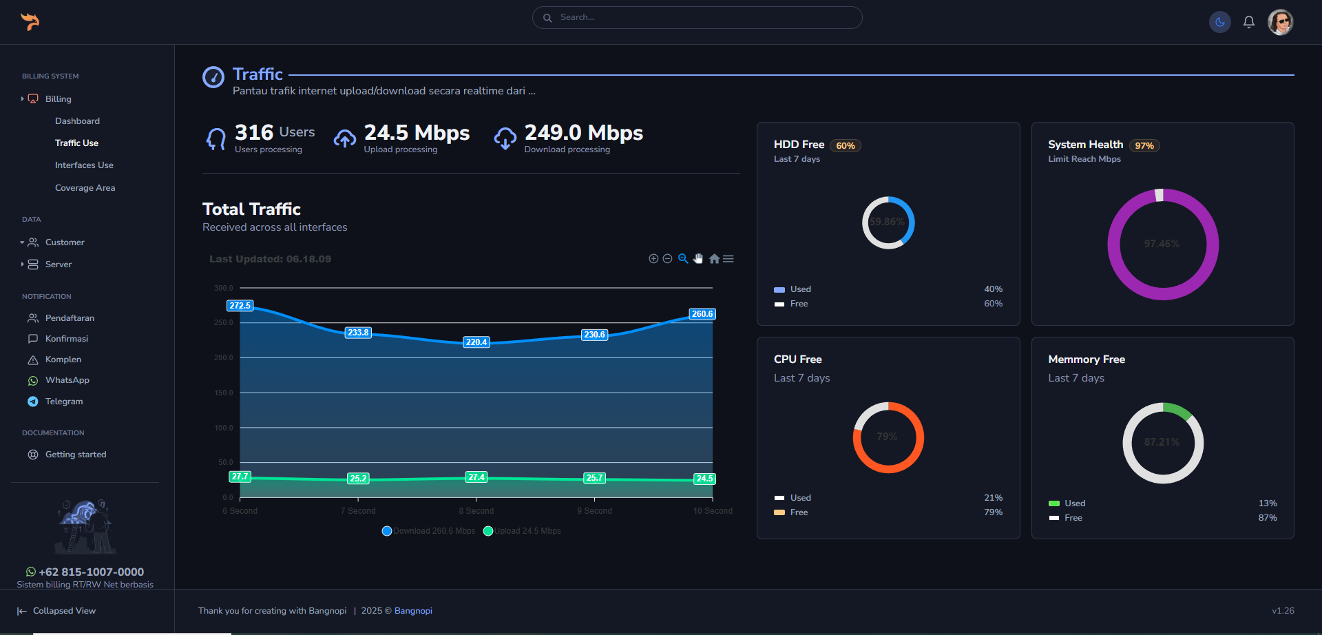Screen dimensions: 1322x635
Task: Toggle Download series in chart legend
Action: click(429, 531)
